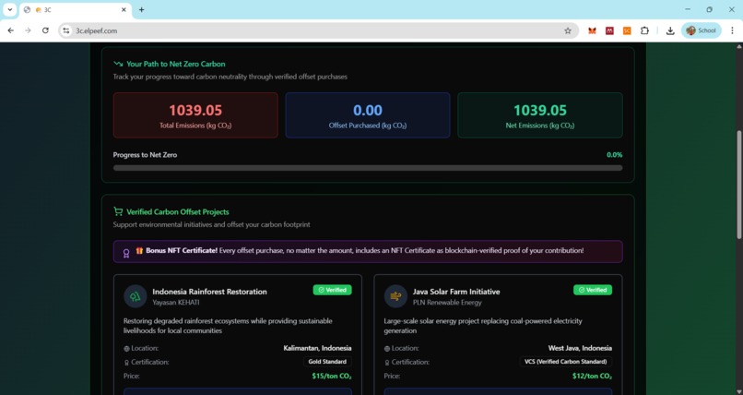Click the gift icon before Bonus NFT Certificate
The height and width of the screenshot is (395, 743).
(139, 250)
